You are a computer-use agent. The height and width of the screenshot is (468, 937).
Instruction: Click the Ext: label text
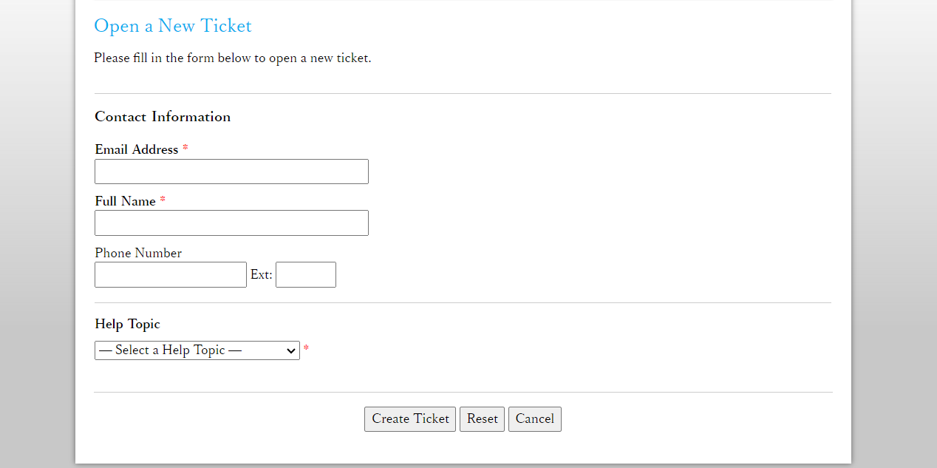tap(262, 275)
